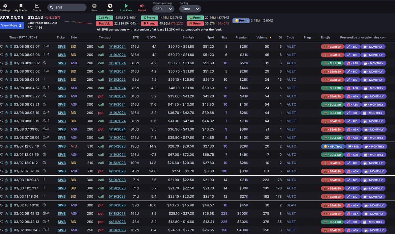Expand the Sort by Time dropdown

[x=191, y=9]
